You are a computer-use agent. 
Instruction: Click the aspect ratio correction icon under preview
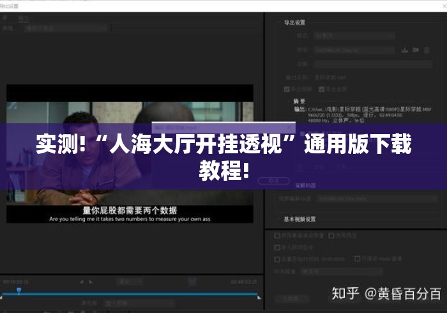(x=192, y=282)
